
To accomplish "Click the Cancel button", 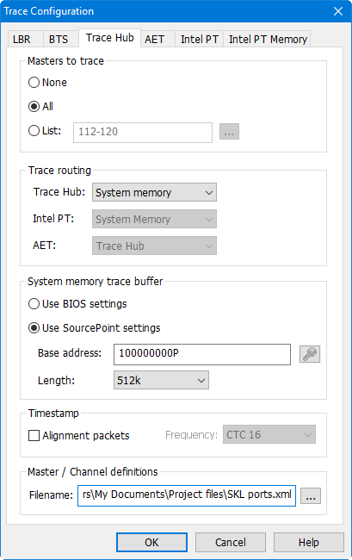I will 231,543.
